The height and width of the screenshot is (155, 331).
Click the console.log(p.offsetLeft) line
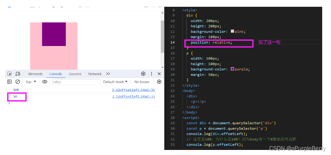point(215,145)
